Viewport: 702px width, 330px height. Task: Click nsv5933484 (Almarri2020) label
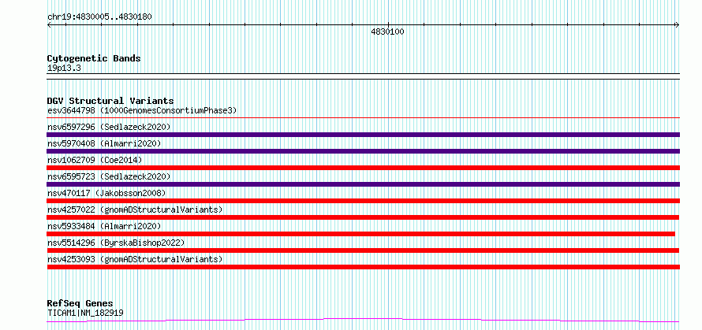(104, 226)
